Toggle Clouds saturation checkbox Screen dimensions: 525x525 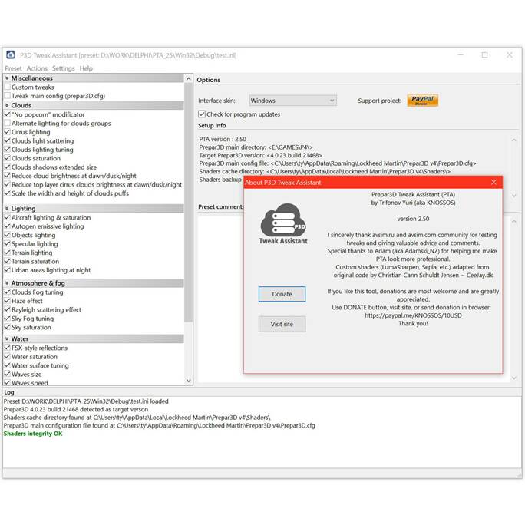[8, 158]
